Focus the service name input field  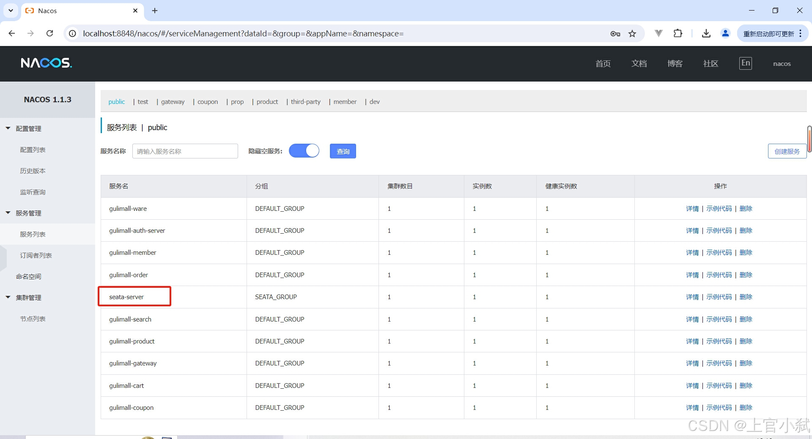tap(185, 151)
